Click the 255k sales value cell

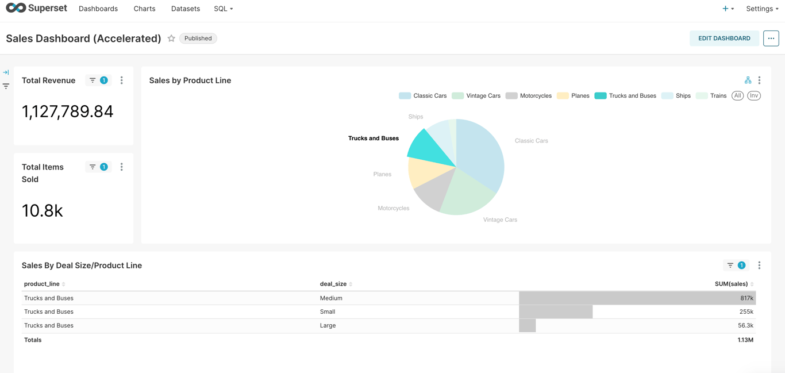tap(637, 312)
